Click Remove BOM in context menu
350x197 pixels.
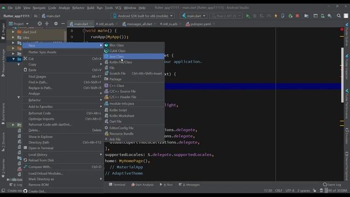(x=63, y=185)
